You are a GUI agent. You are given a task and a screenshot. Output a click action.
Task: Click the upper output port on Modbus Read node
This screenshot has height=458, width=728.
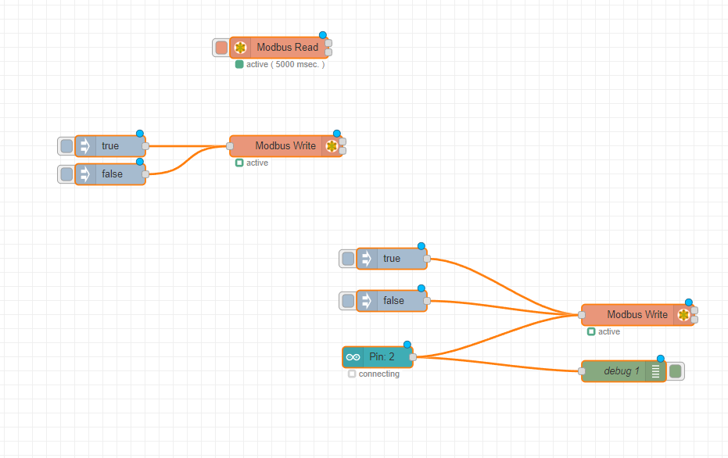pos(328,43)
